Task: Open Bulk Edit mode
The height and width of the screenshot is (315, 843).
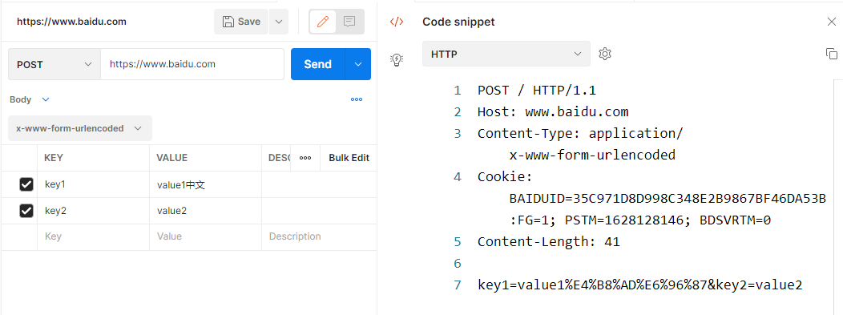Action: [x=349, y=158]
